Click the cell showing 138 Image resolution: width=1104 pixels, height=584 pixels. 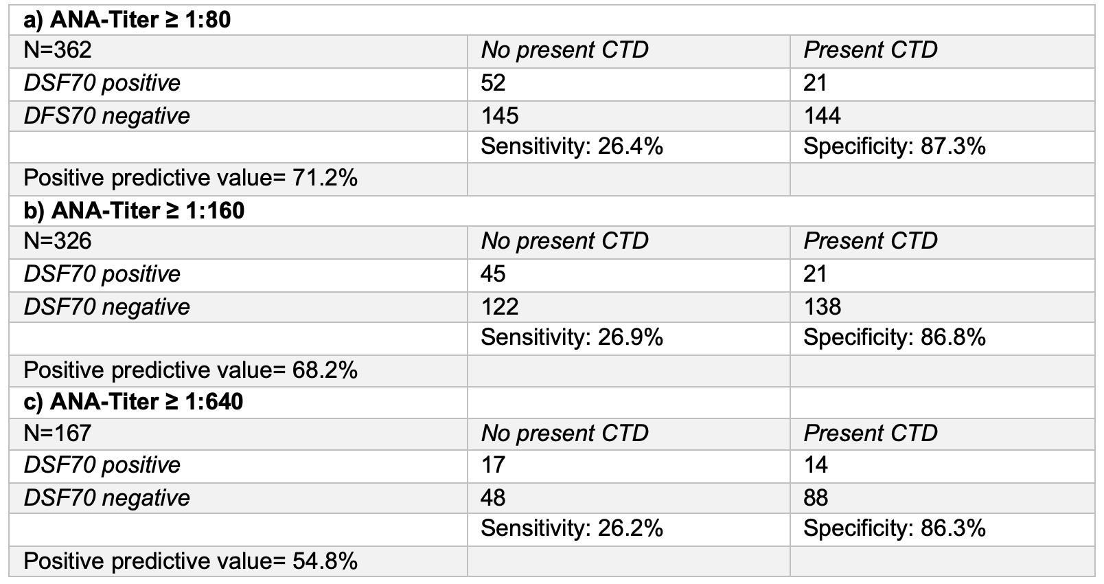click(x=822, y=306)
